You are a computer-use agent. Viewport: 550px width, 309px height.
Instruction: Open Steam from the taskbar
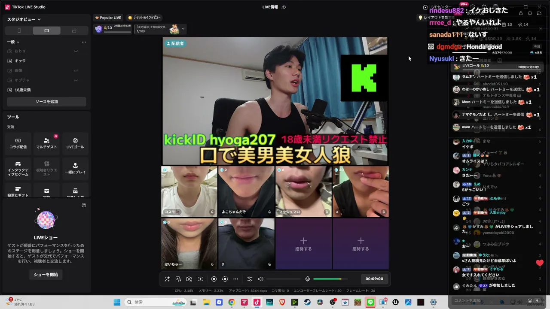(307, 302)
